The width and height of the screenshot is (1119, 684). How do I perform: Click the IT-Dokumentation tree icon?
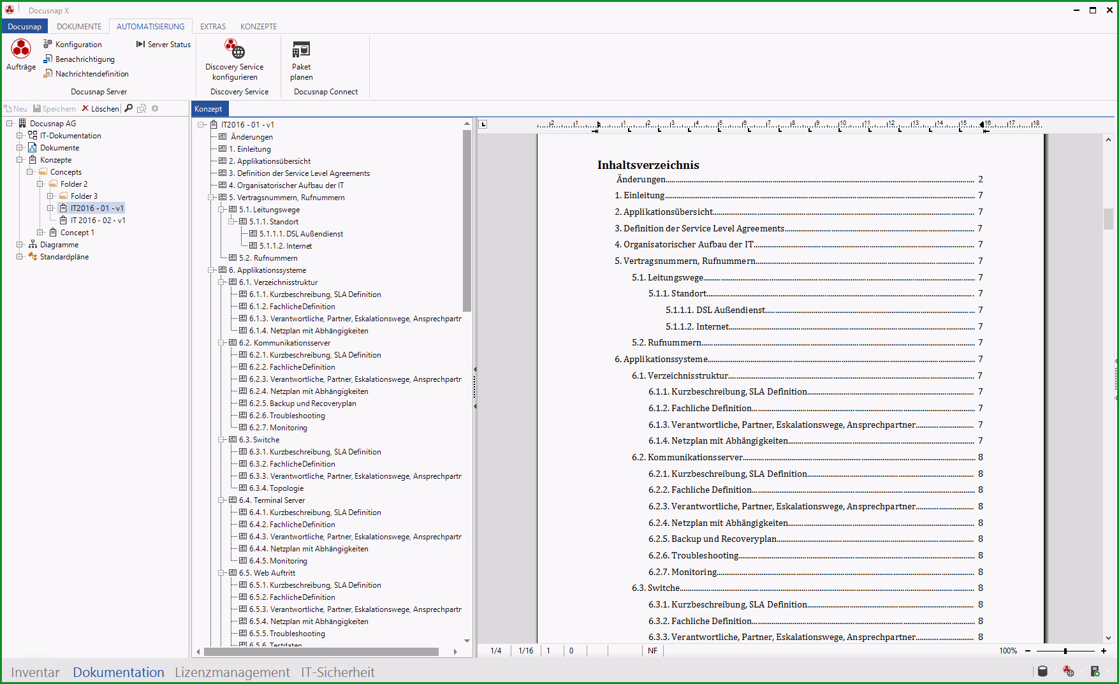tap(33, 136)
